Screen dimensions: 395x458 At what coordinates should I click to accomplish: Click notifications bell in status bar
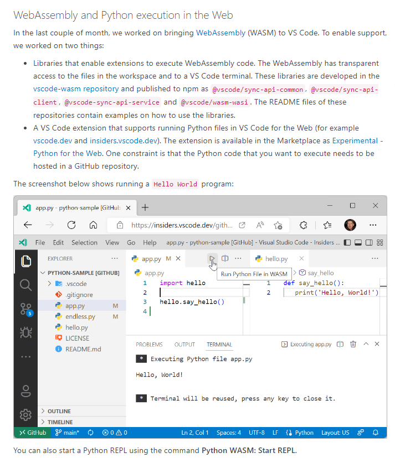376,433
